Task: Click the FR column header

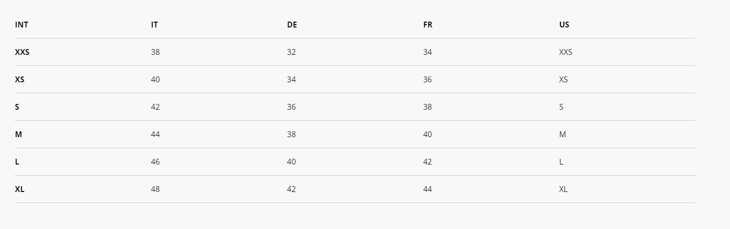Action: coord(428,25)
